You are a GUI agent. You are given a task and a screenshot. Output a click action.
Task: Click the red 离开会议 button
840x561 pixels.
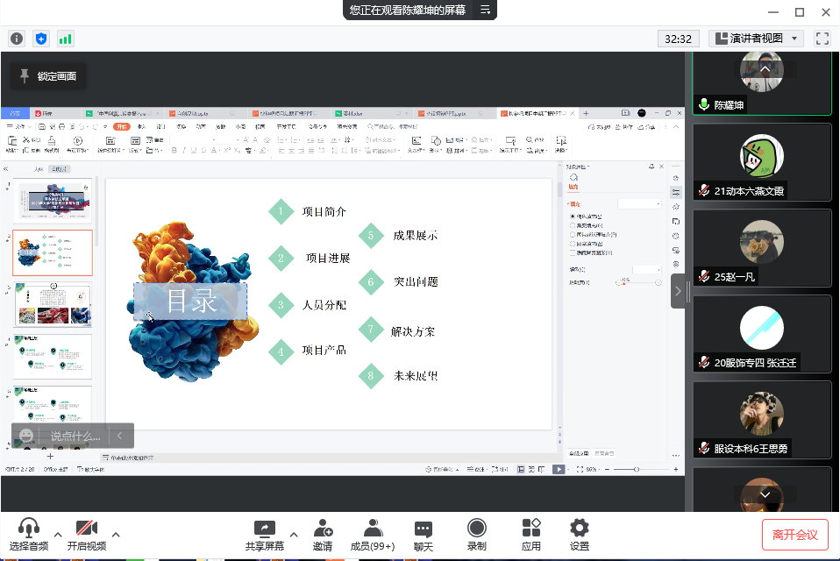pos(794,535)
